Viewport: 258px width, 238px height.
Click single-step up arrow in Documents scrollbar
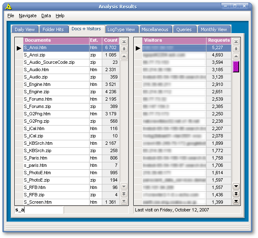point(124,56)
